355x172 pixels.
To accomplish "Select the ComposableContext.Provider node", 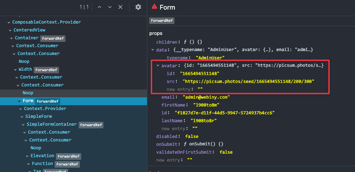I will click(x=46, y=22).
